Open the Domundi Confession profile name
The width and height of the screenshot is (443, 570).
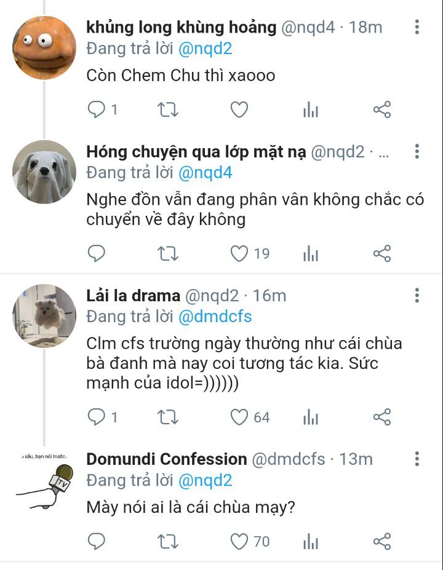[166, 459]
